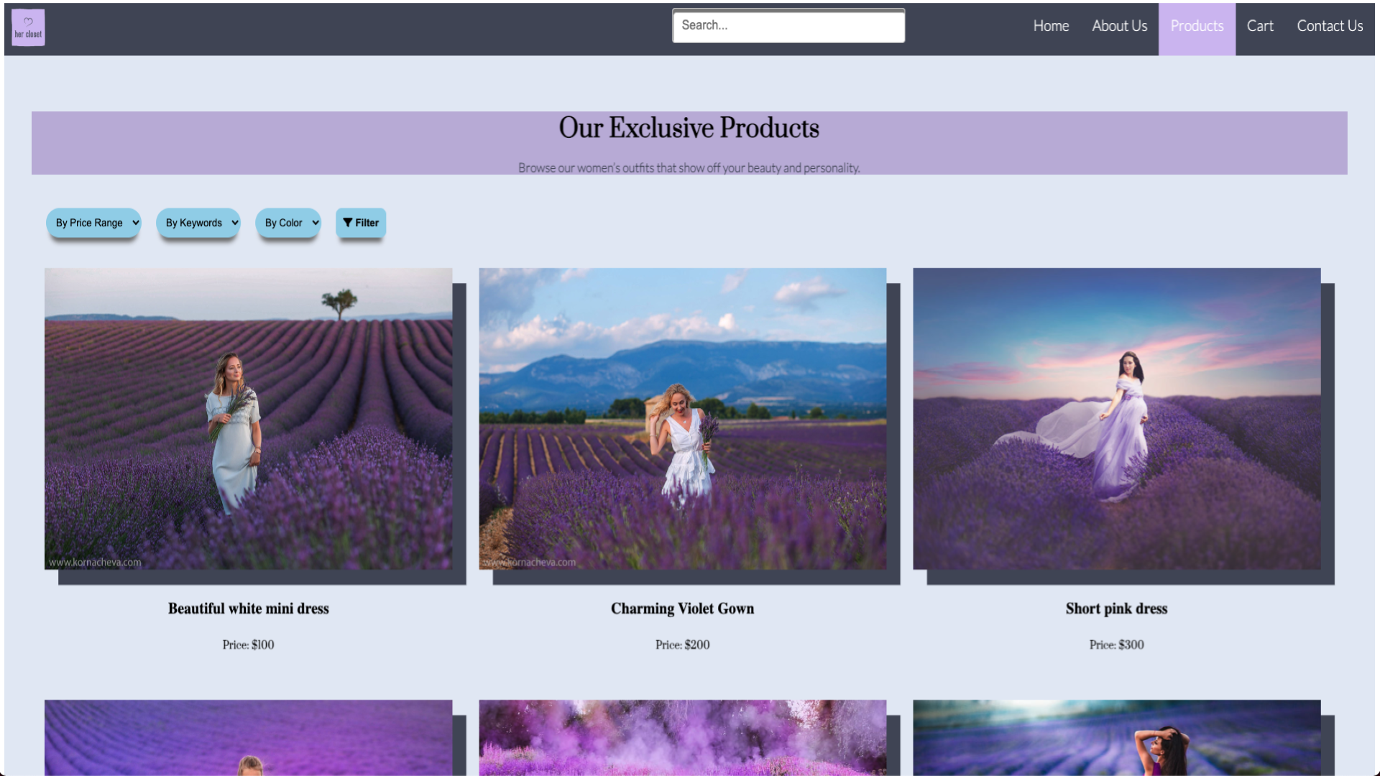Go to the Home page
1380x776 pixels.
(1051, 26)
